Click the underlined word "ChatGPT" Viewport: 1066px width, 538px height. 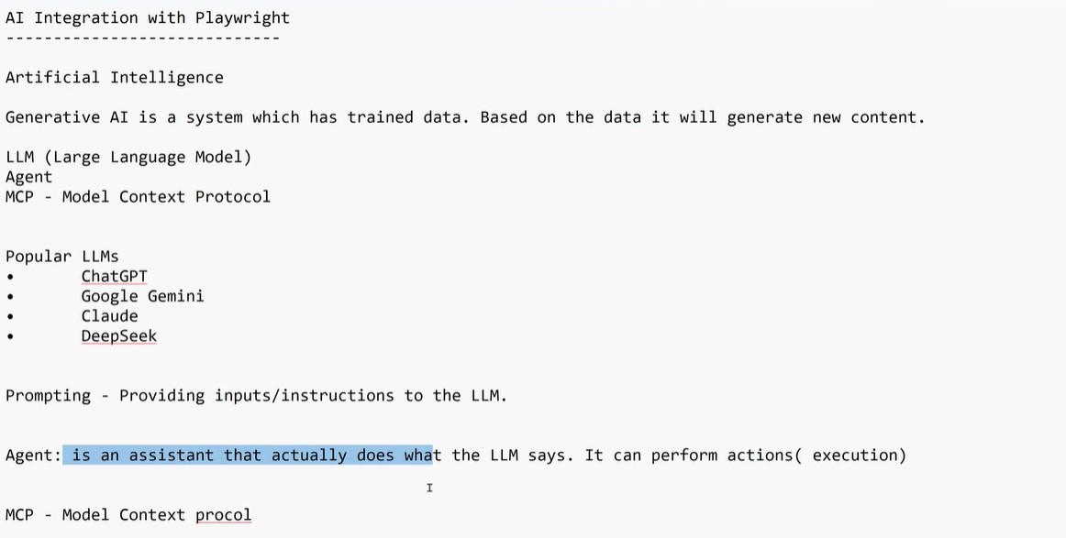coord(114,277)
